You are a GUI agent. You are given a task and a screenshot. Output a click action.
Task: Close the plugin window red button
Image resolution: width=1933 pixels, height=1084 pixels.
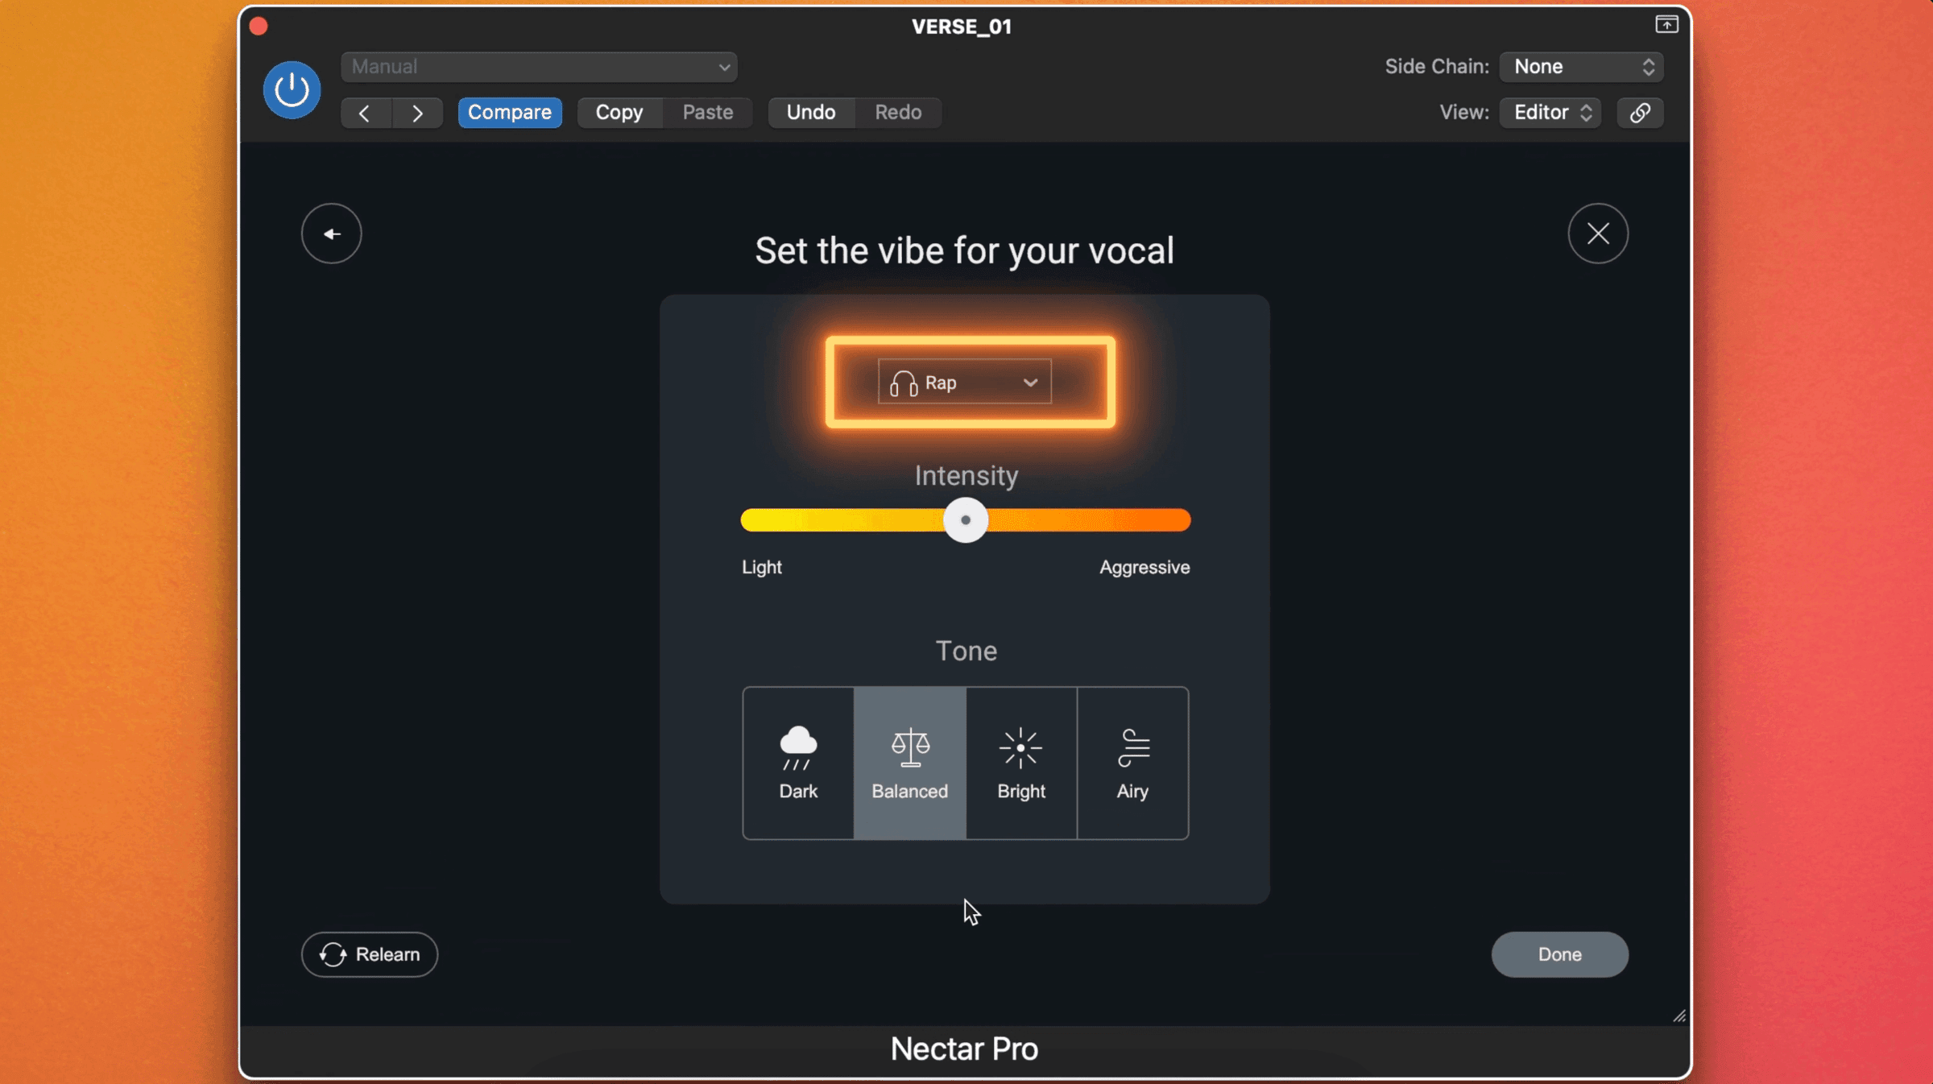coord(259,27)
